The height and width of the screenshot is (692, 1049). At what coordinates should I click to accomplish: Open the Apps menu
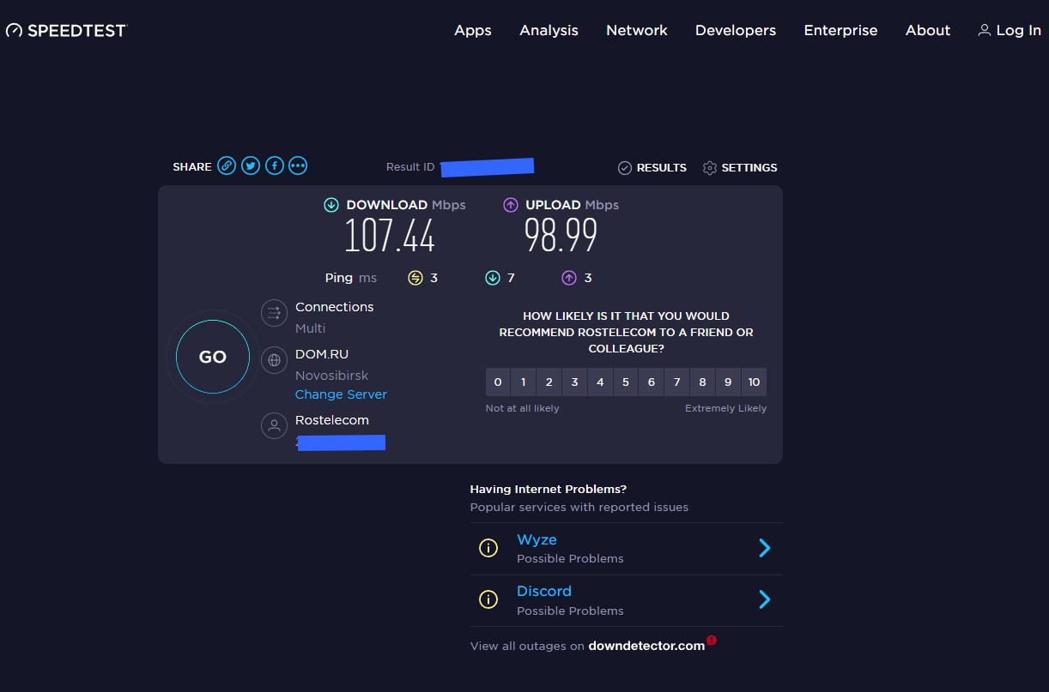(x=473, y=30)
